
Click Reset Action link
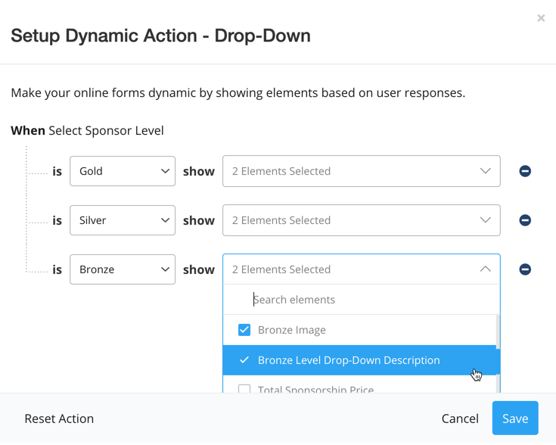[x=59, y=419]
